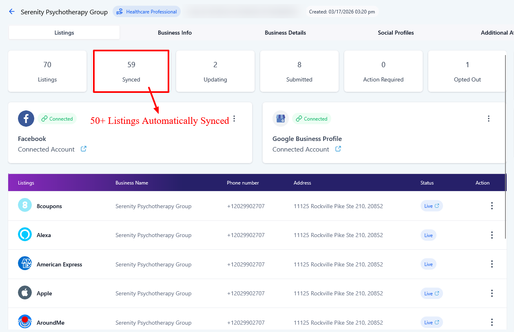Click the Healthcare Professional badge icon
This screenshot has height=332, width=514.
(x=120, y=12)
